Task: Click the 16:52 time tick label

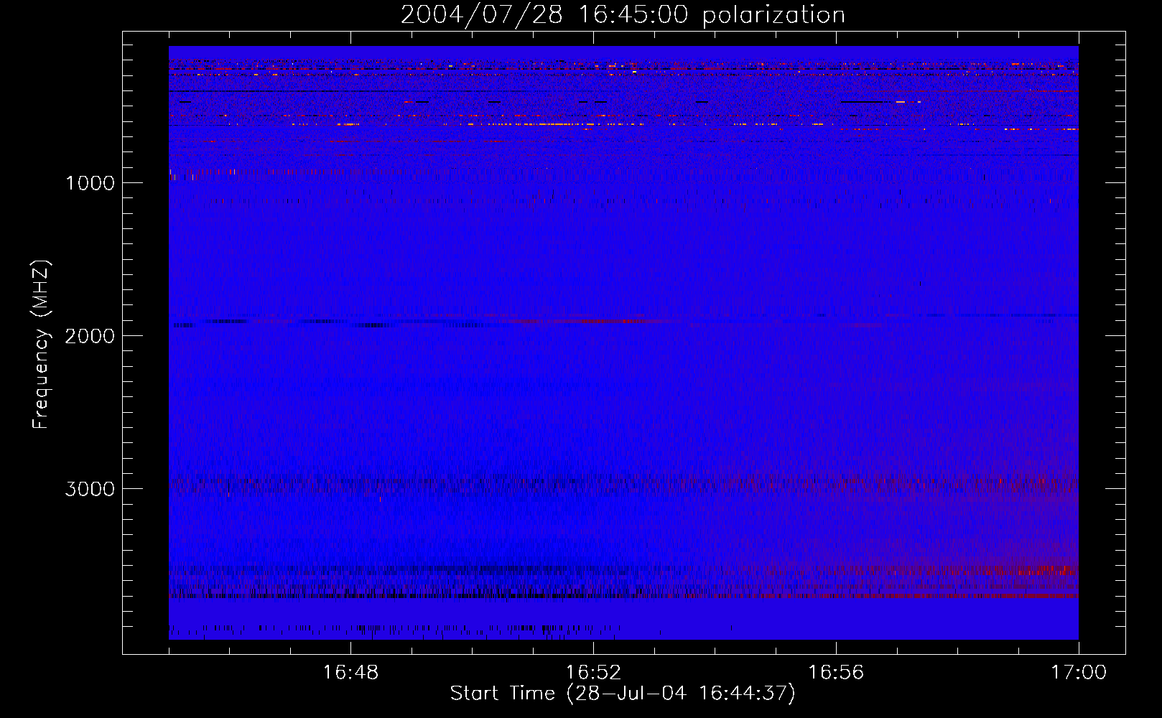Action: tap(593, 673)
